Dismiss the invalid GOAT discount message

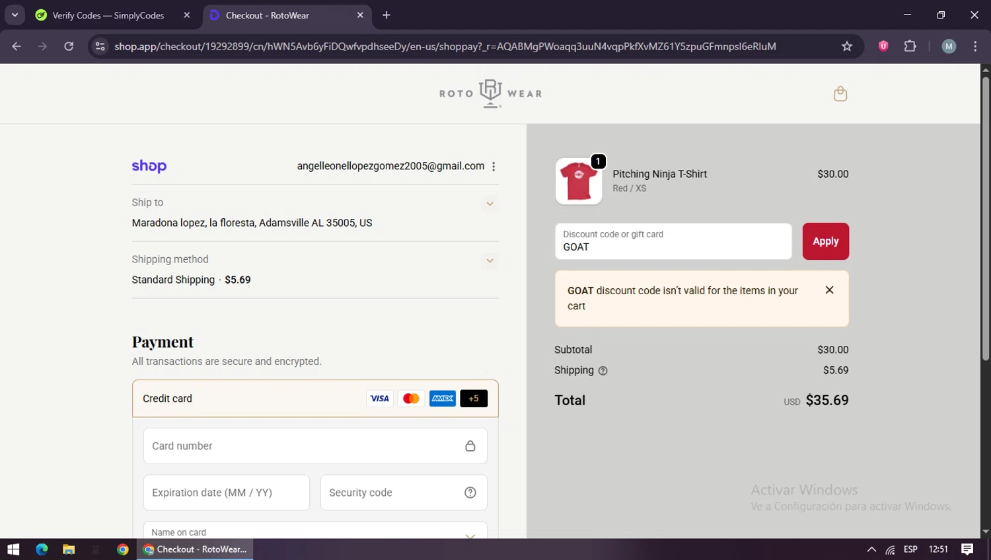click(829, 290)
